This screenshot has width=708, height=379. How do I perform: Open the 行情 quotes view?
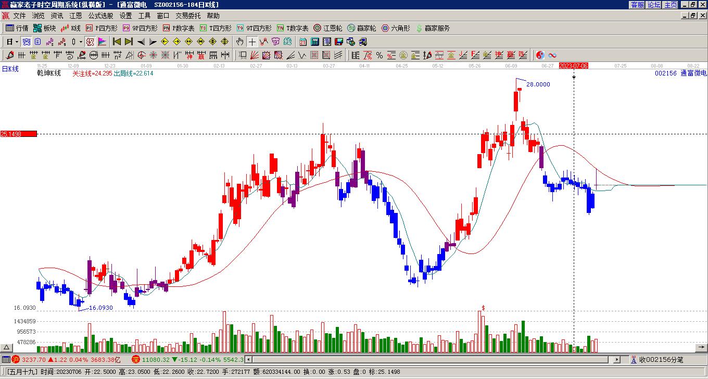[x=17, y=28]
